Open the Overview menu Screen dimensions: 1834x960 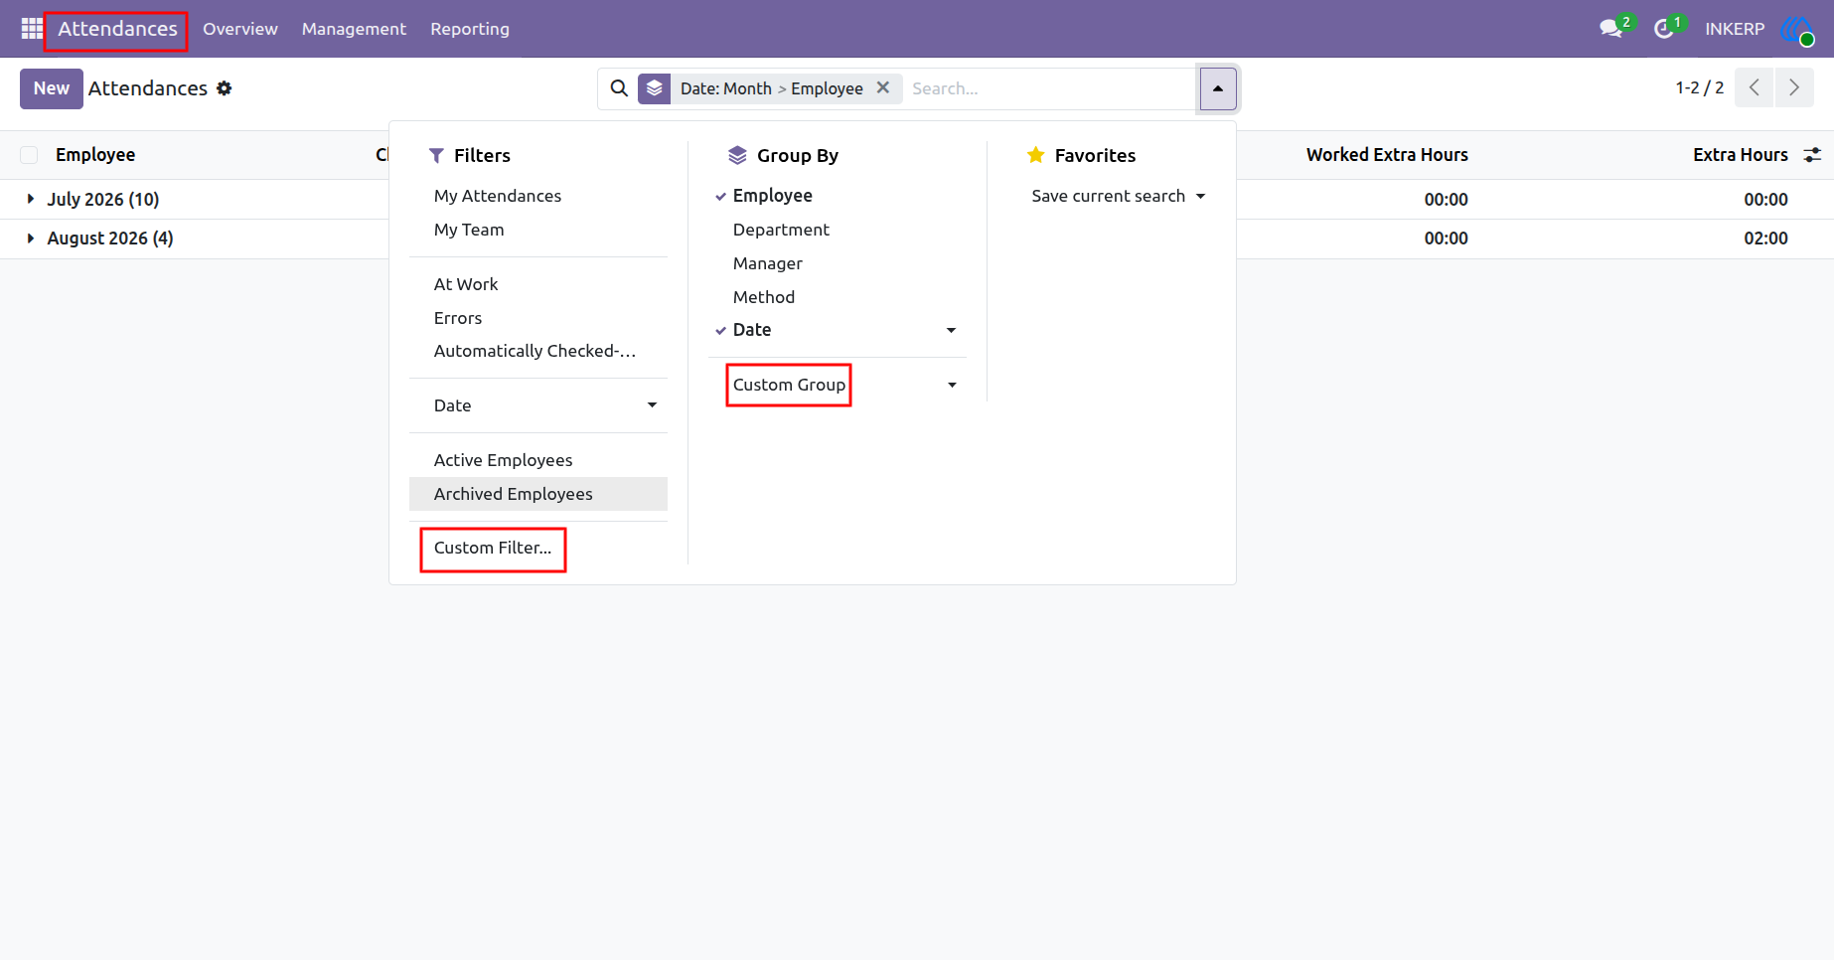[240, 29]
